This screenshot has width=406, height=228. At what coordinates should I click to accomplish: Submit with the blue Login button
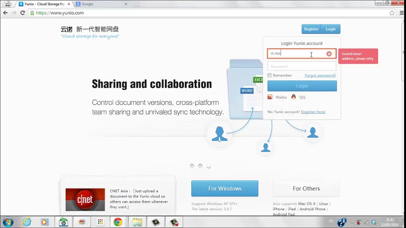(302, 86)
